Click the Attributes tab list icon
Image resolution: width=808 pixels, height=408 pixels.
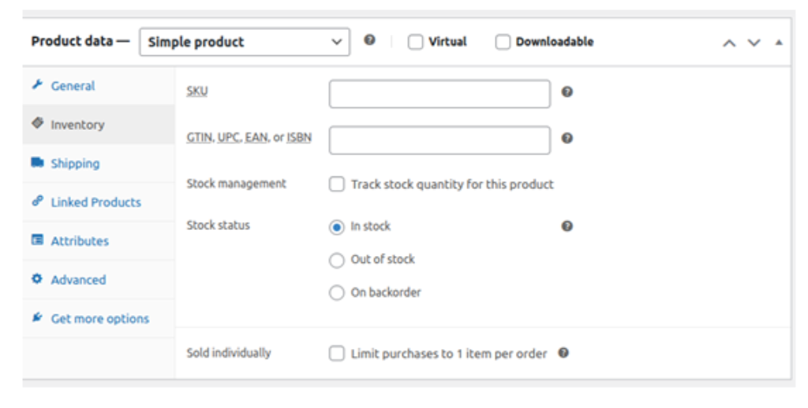[x=37, y=239]
